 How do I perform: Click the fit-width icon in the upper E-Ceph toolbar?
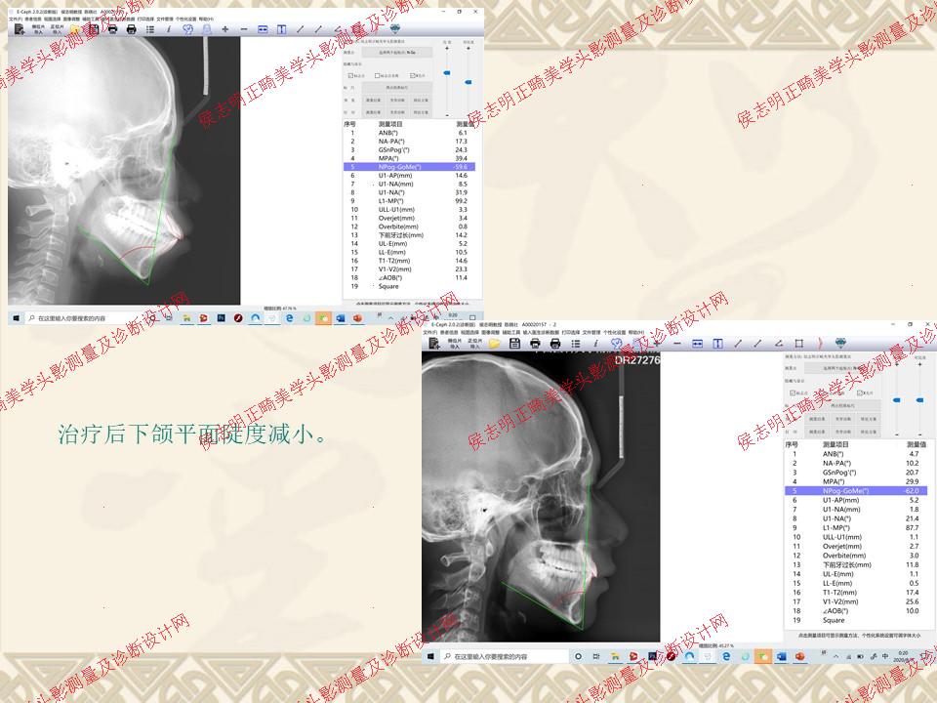[263, 28]
